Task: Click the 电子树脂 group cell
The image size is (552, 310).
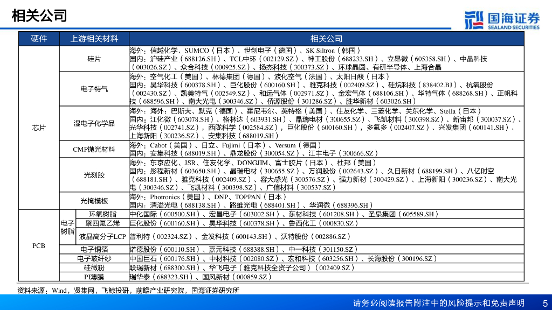Action: coord(67,228)
